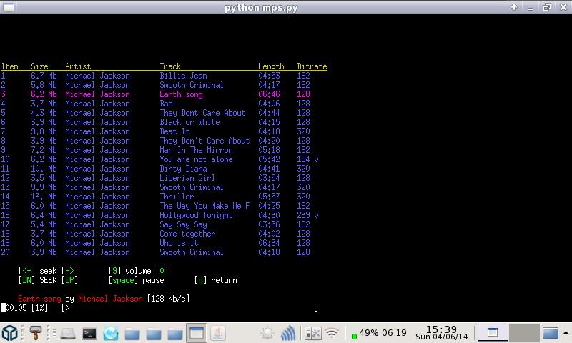This screenshot has width=572, height=343.
Task: Click the '[0]' volume up hint
Action: pyautogui.click(x=162, y=271)
